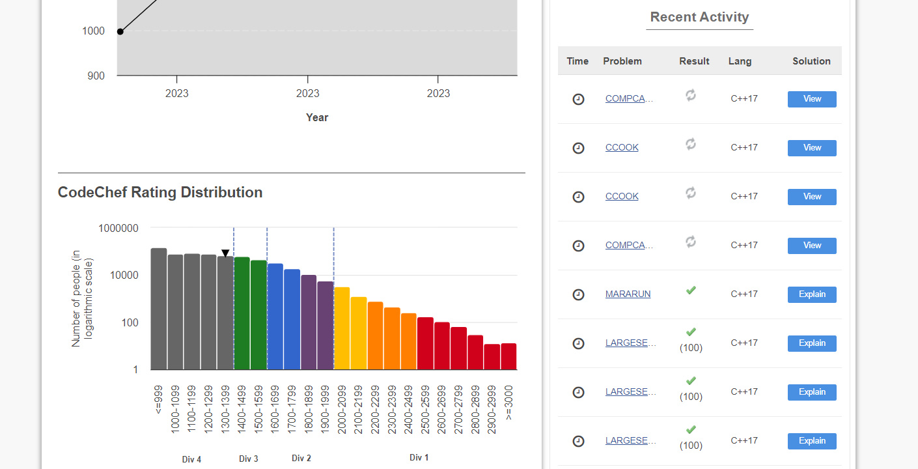
Task: Click pending refresh icon in second CCOOK row
Action: 691,193
